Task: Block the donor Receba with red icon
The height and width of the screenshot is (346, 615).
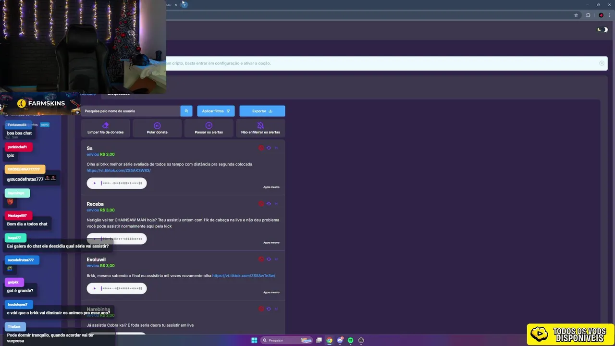Action: point(261,204)
